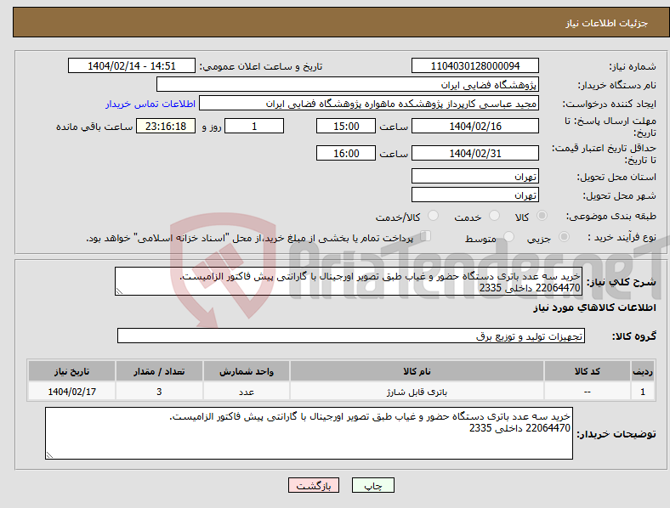
Task: Click the باتری قابل شارژ table cell
Action: coord(417,392)
